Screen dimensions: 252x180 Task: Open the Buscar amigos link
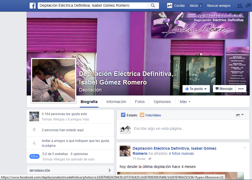coord(219,6)
